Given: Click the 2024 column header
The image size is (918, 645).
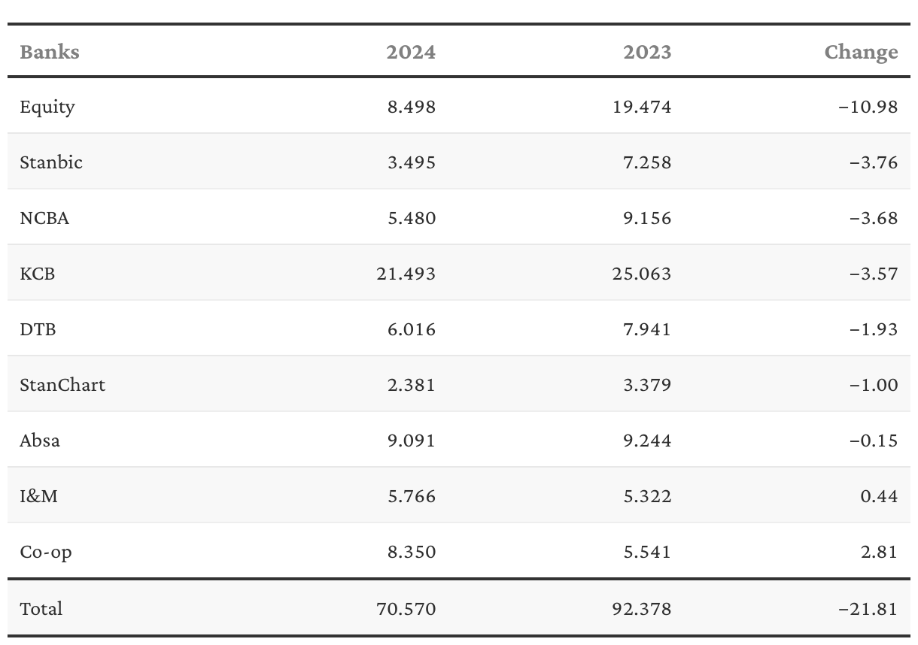Looking at the screenshot, I should click(411, 52).
